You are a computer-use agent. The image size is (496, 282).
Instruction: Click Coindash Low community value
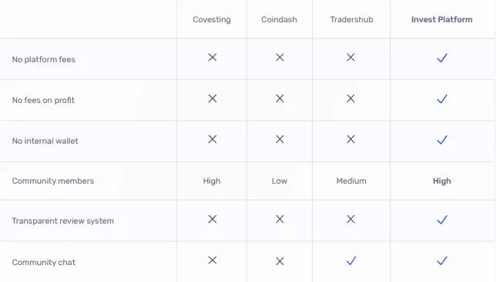[x=280, y=181]
